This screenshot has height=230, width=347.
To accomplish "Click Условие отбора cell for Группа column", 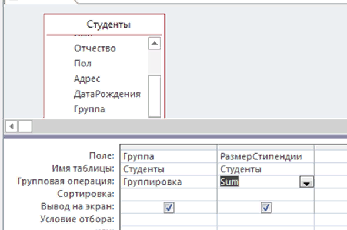I will [x=169, y=220].
